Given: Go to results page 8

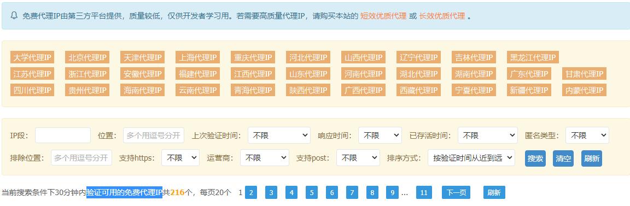Looking at the screenshot, I should pos(372,193).
